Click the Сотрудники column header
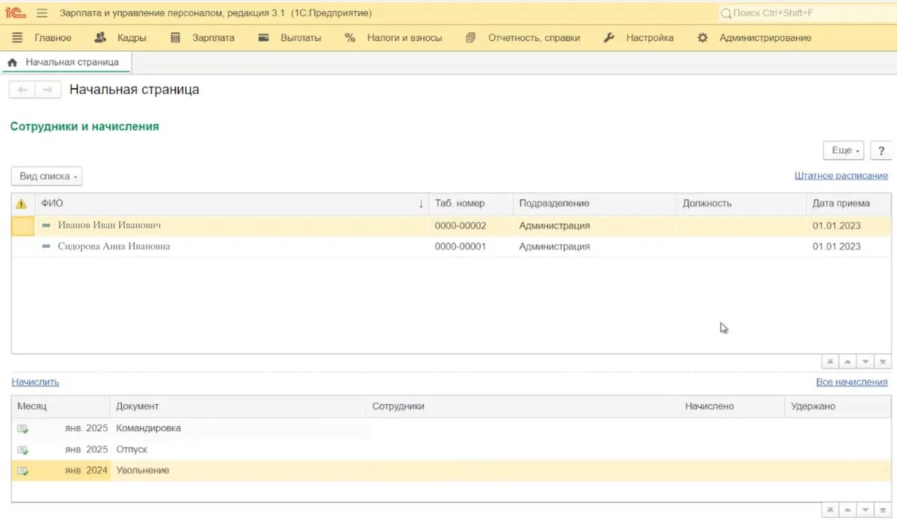 point(523,406)
